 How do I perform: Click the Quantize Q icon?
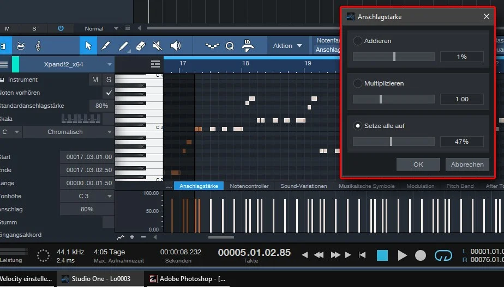(230, 46)
